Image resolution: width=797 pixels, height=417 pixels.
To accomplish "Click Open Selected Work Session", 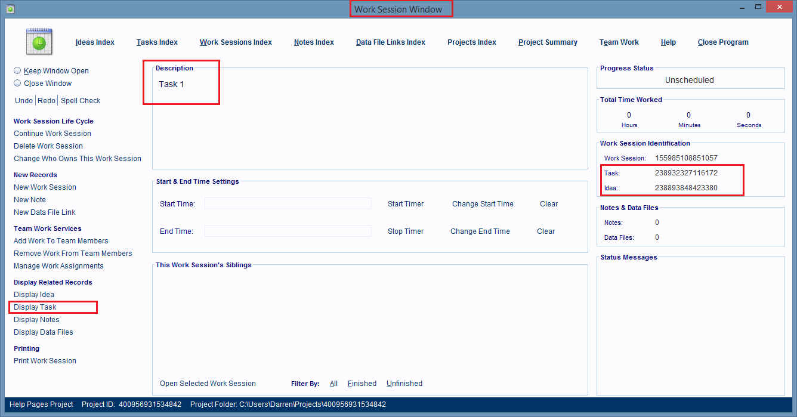I will pyautogui.click(x=208, y=384).
